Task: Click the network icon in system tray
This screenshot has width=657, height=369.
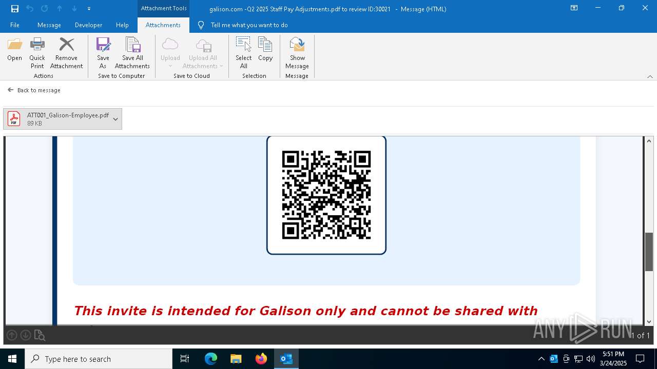Action: [578, 359]
